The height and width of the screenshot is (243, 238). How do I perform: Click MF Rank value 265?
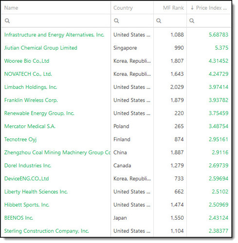coord(179,126)
